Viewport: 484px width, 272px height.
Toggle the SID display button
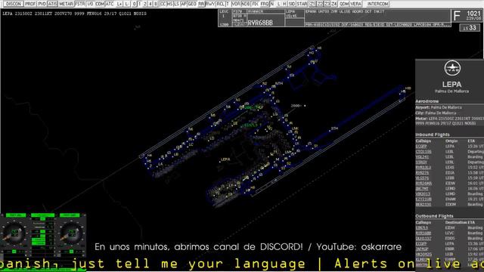pyautogui.click(x=292, y=4)
